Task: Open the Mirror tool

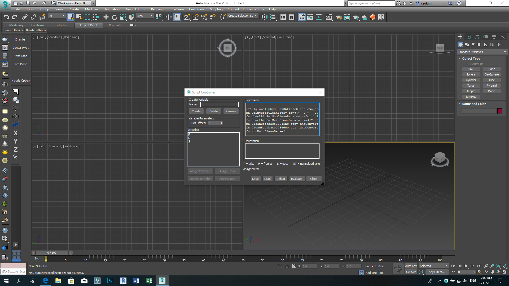Action: (264, 17)
